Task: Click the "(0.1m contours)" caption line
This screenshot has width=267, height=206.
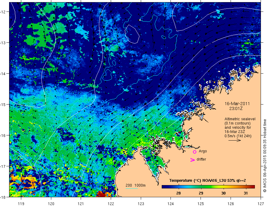Action: pos(238,123)
